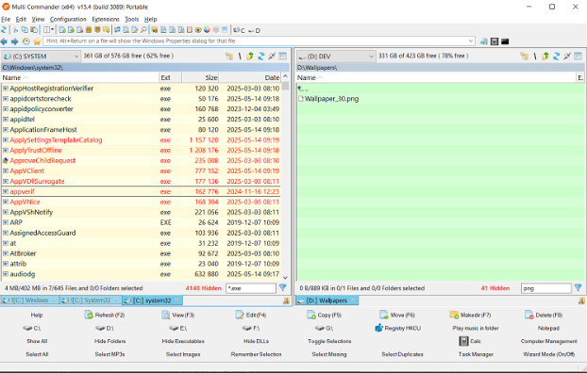Image resolution: width=587 pixels, height=373 pixels.
Task: Go up one folder in the D: panel
Action: click(545, 57)
